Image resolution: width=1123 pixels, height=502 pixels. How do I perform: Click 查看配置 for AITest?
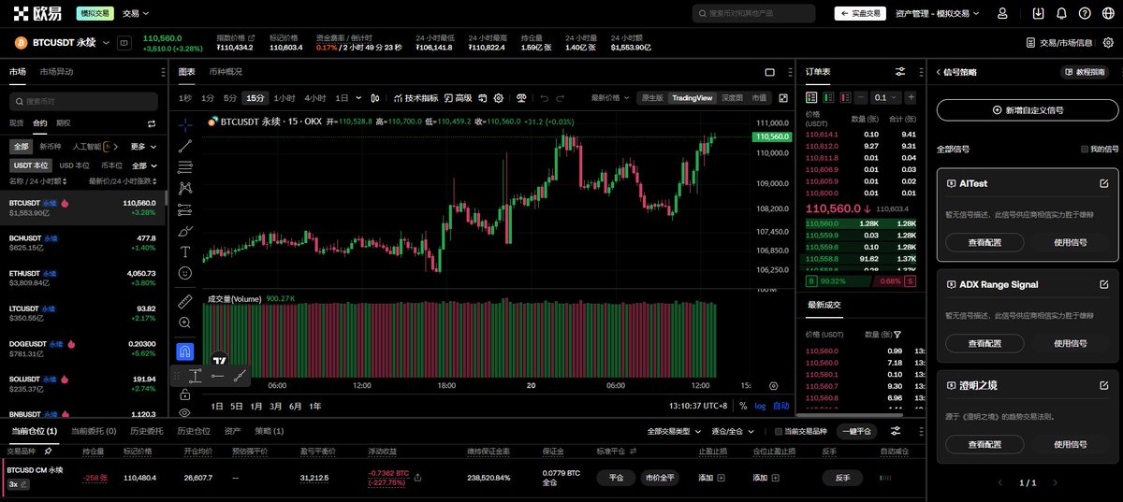click(x=984, y=242)
